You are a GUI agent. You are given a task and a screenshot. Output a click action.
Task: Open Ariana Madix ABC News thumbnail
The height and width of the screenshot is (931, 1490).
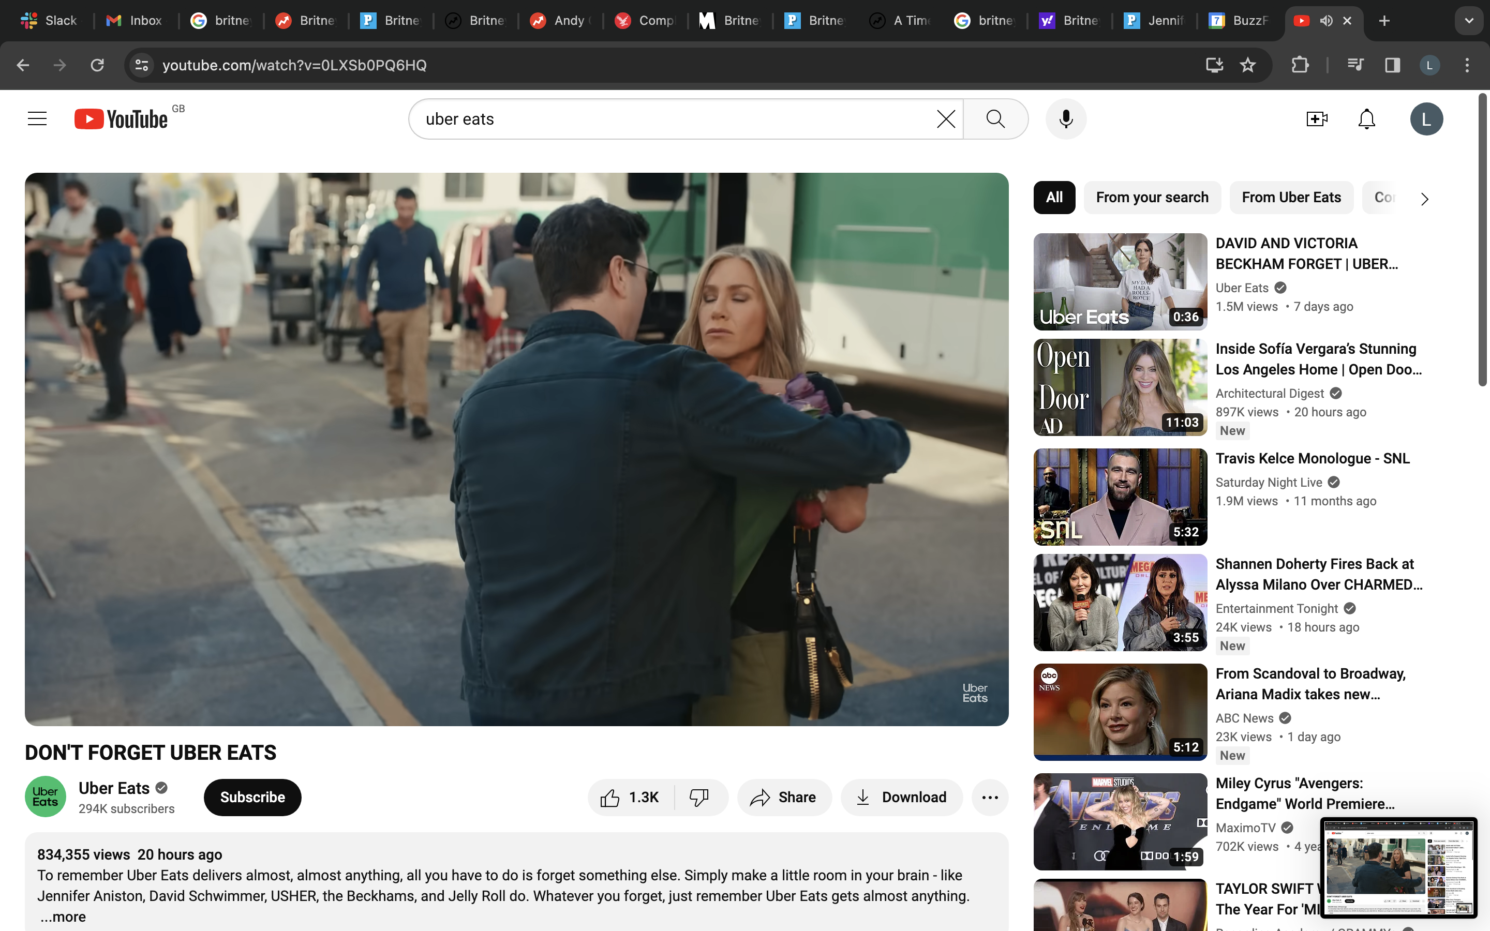pos(1120,712)
